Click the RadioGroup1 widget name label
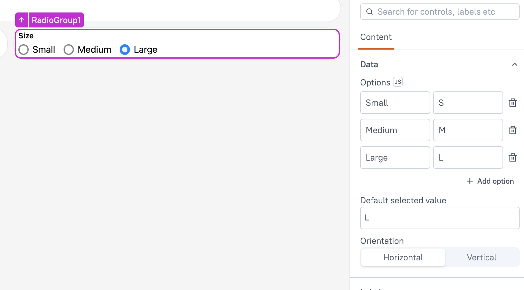 coord(56,20)
